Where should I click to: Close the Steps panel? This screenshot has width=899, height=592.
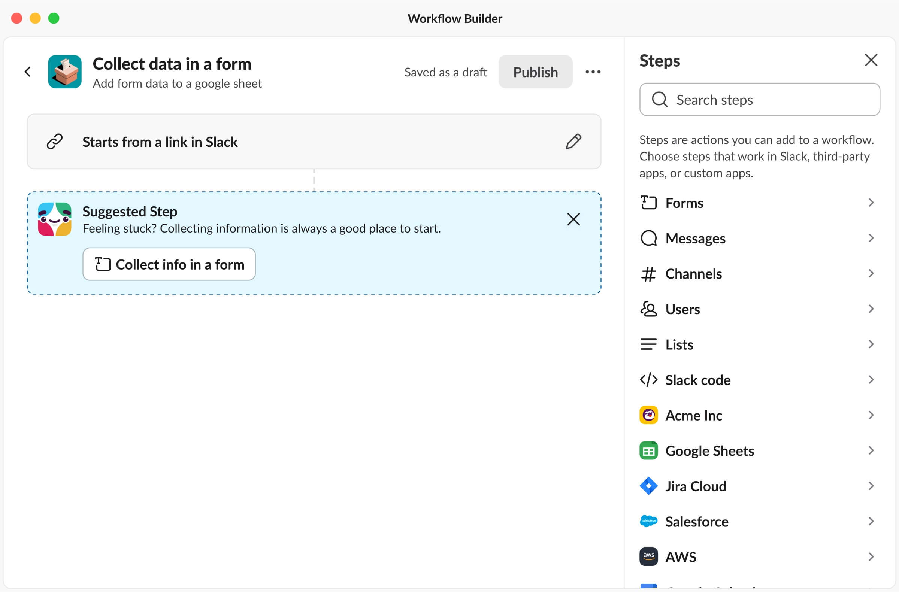pyautogui.click(x=871, y=60)
